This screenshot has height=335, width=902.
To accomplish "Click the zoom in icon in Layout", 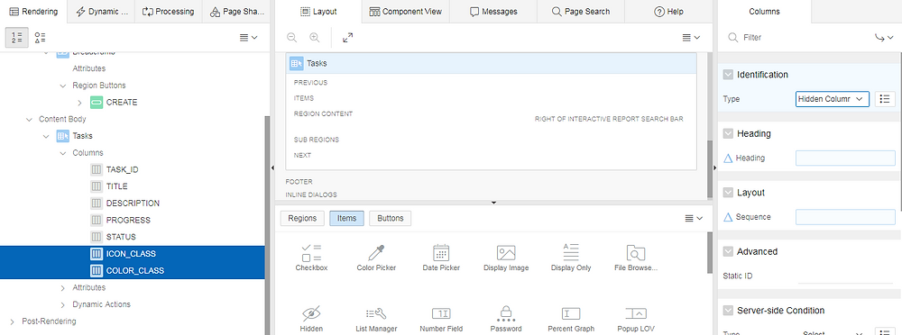I will [314, 37].
